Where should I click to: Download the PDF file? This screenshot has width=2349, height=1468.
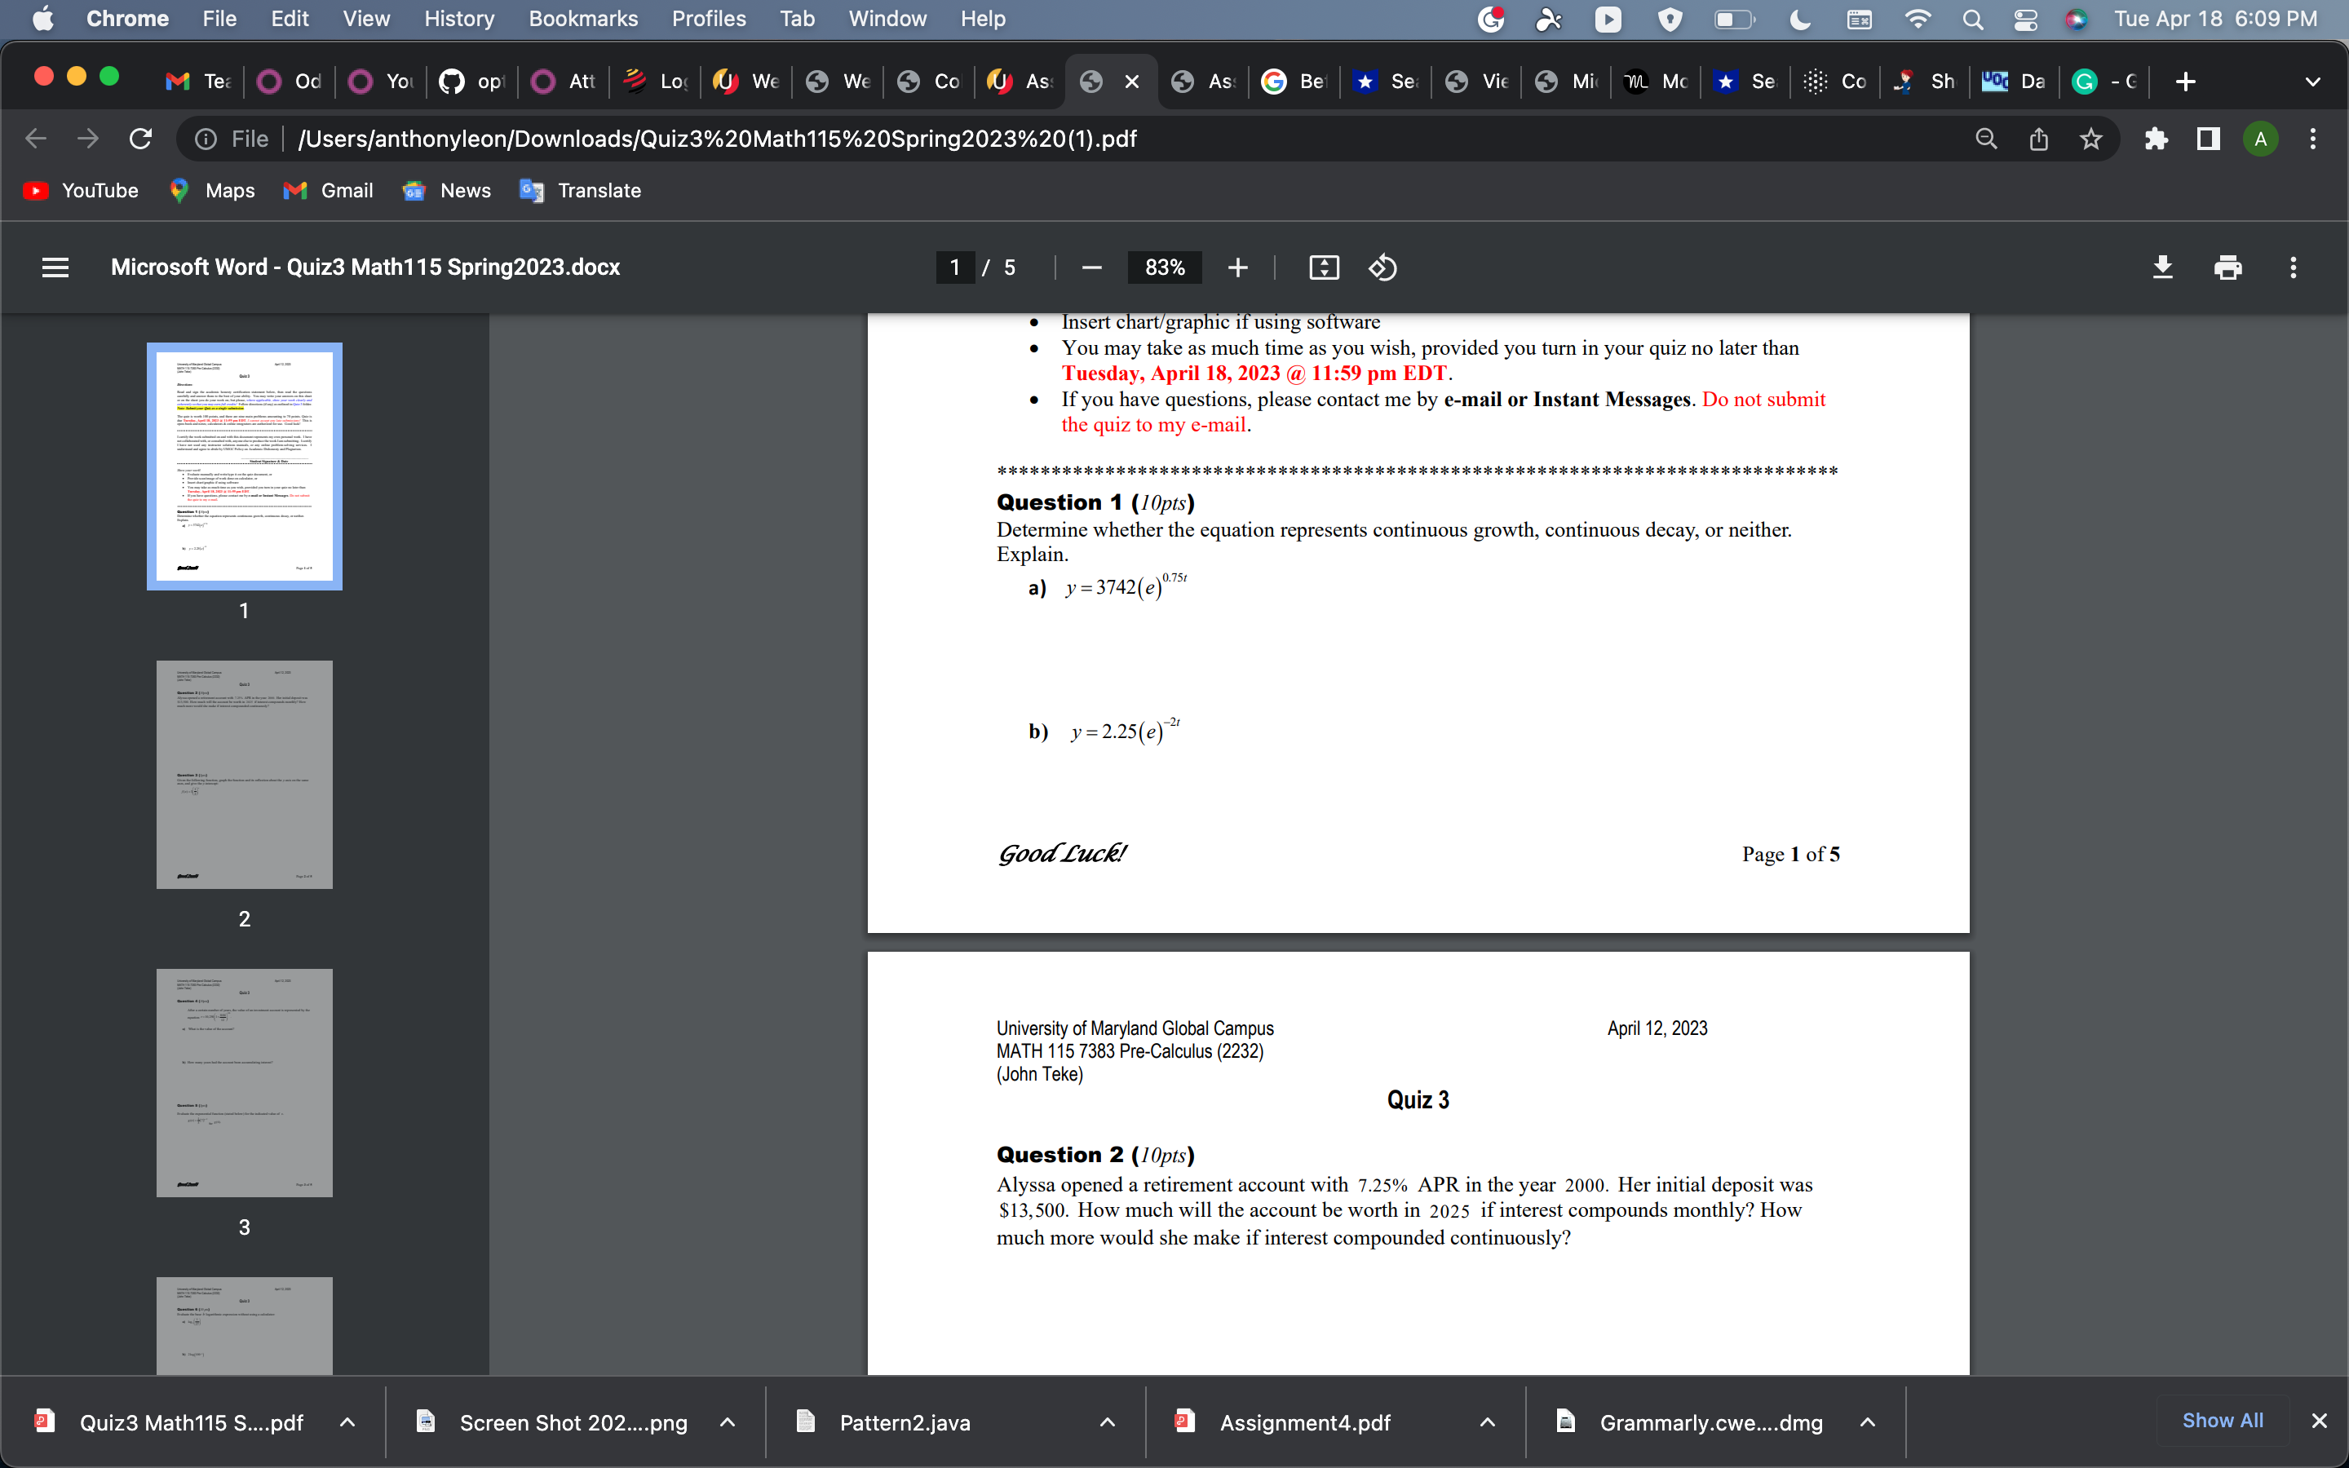coord(2163,267)
